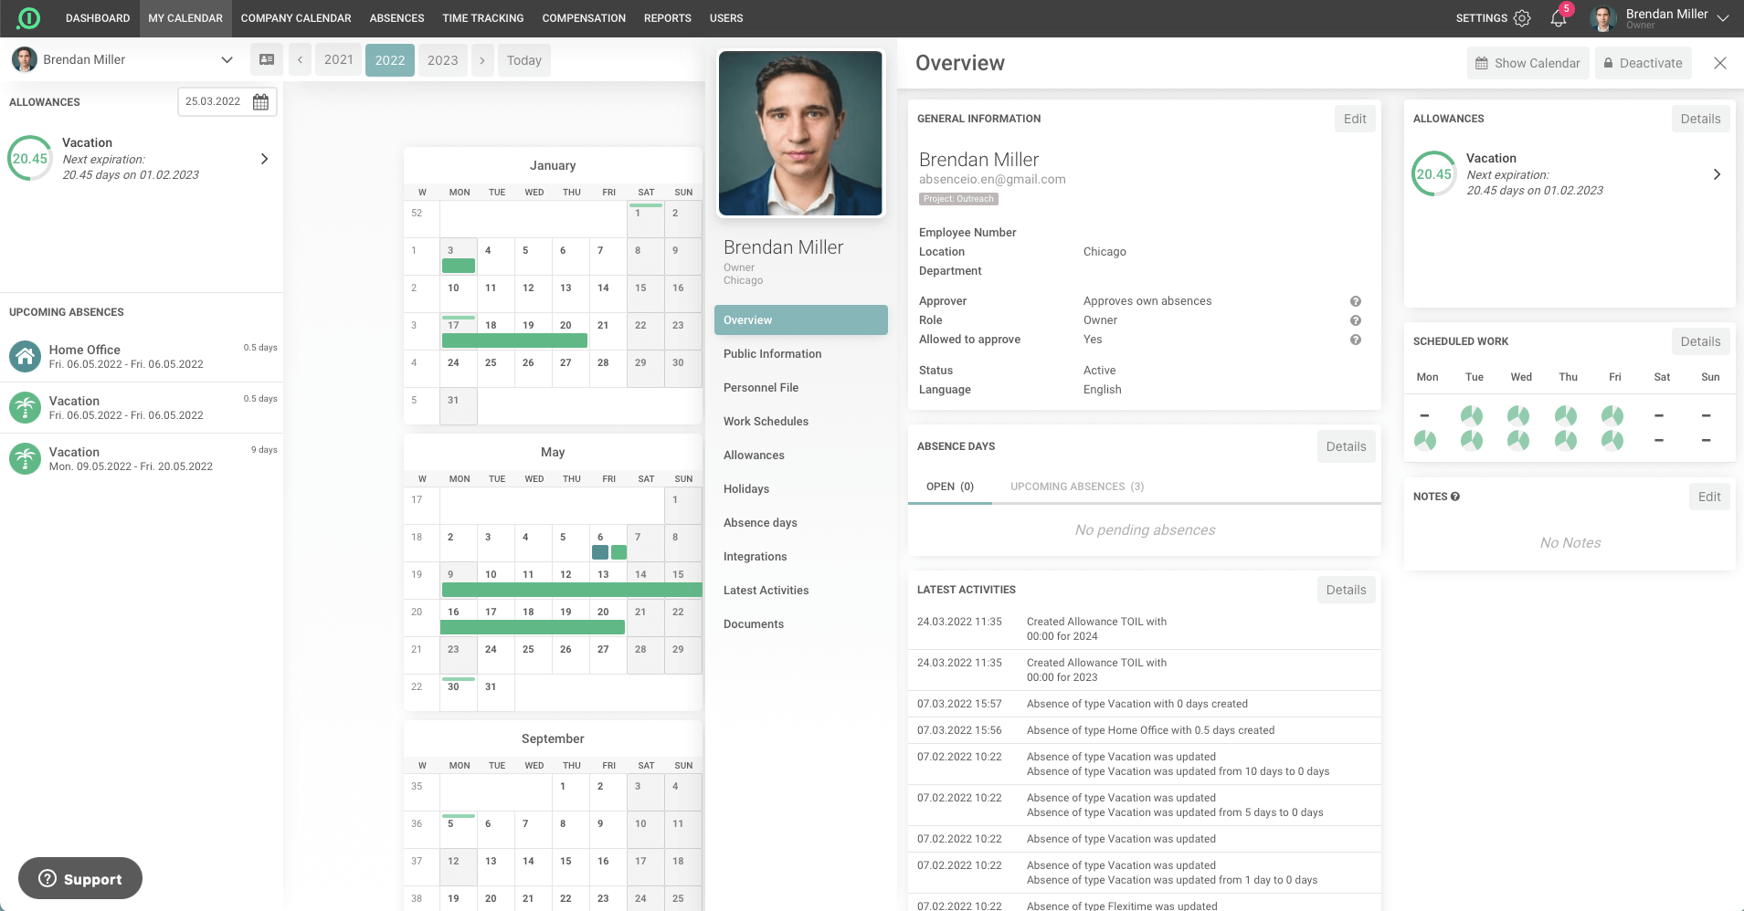Go to next year using right arrow

(482, 60)
